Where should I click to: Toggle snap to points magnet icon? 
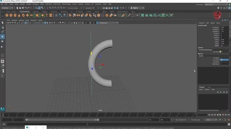click(56, 8)
